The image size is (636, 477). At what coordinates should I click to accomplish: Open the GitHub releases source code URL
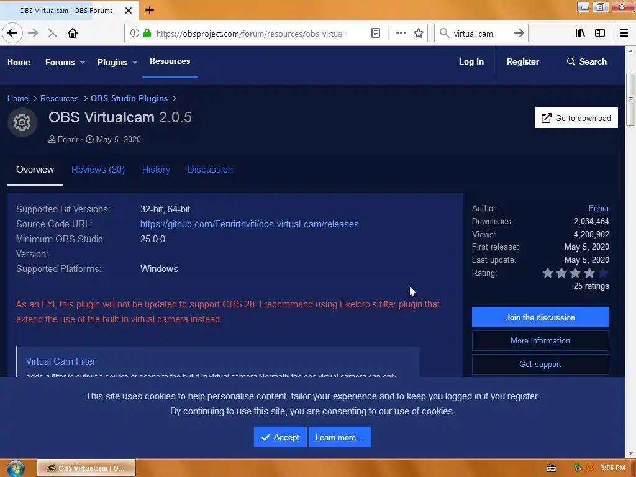[x=250, y=224]
